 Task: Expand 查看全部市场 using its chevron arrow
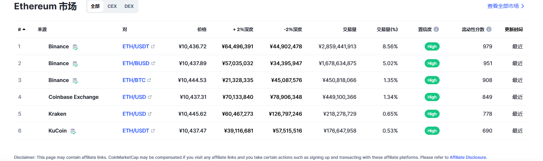(523, 6)
